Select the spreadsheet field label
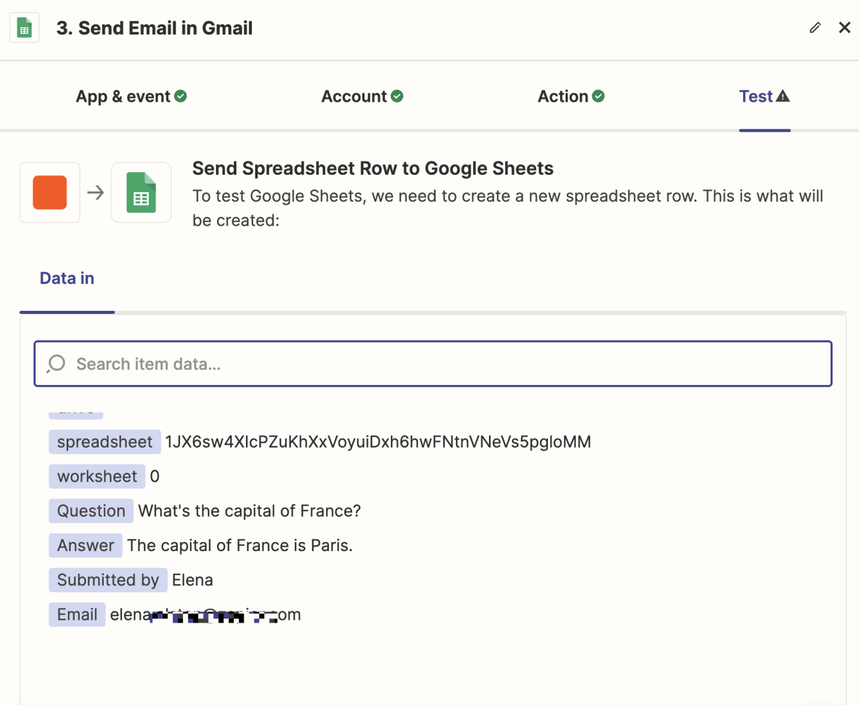The height and width of the screenshot is (705, 859). pos(105,442)
